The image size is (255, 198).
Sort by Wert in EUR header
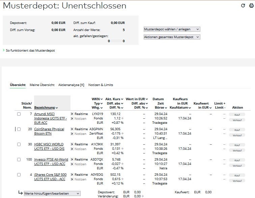pos(137,99)
